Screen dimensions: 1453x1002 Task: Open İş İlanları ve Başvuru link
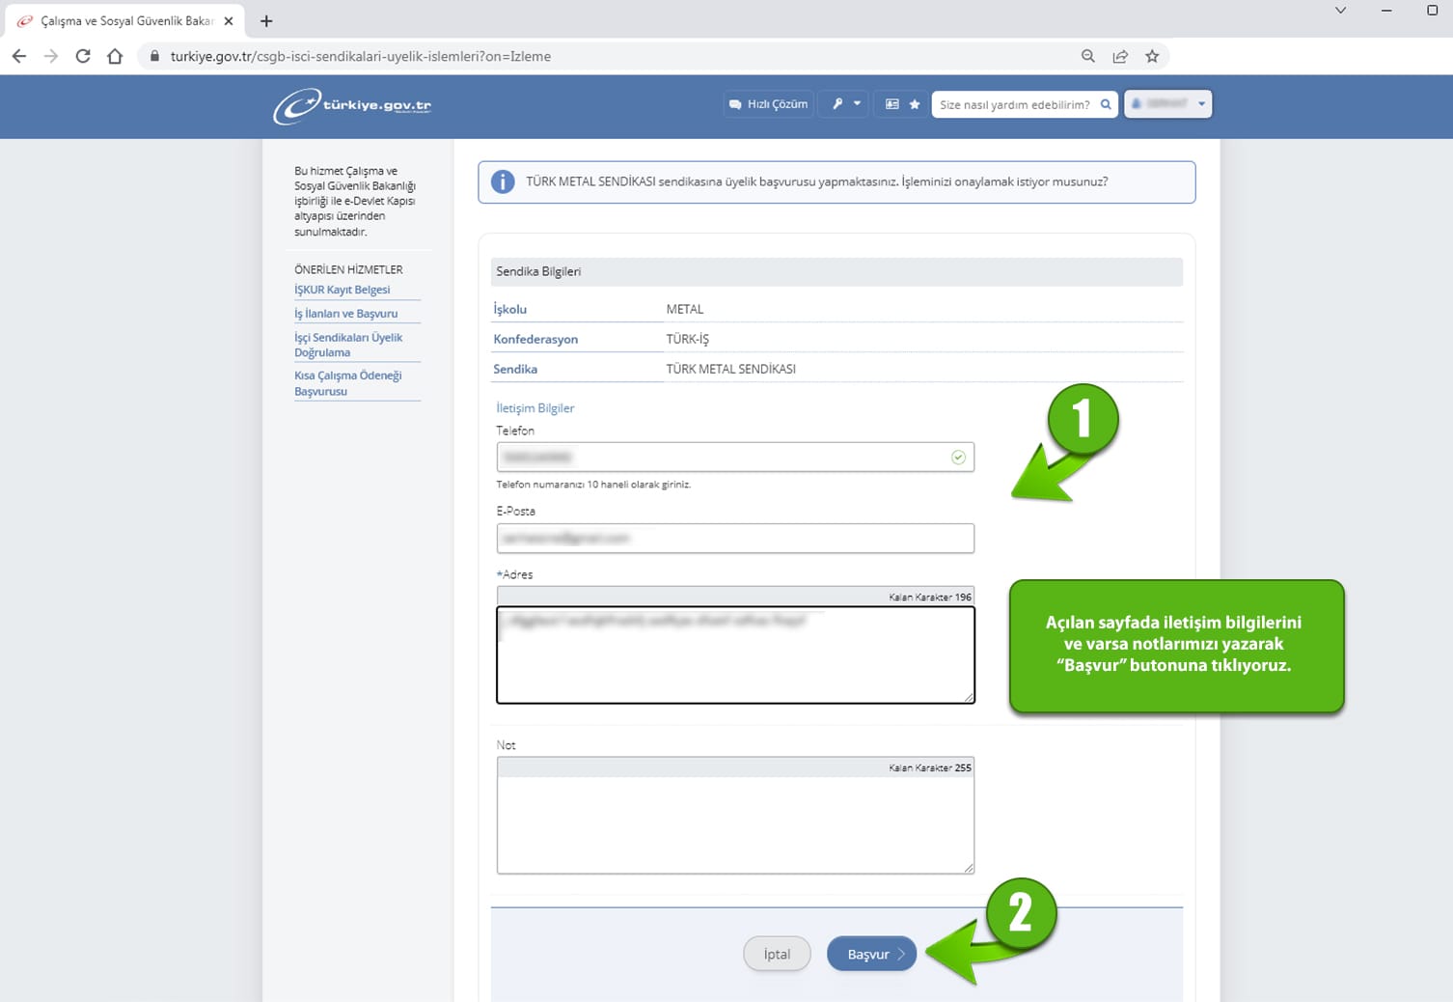[346, 314]
